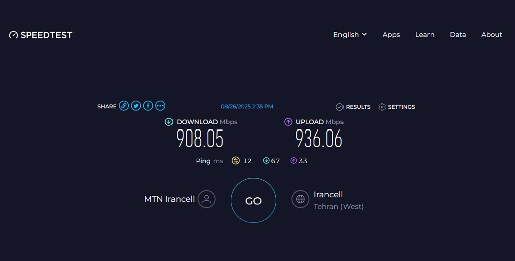Share result on Twitter
Image resolution: width=515 pixels, height=261 pixels.
click(136, 106)
